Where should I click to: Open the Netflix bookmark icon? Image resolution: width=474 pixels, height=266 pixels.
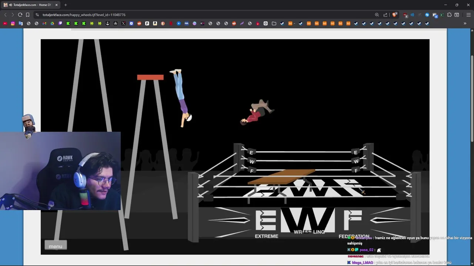[x=171, y=23]
